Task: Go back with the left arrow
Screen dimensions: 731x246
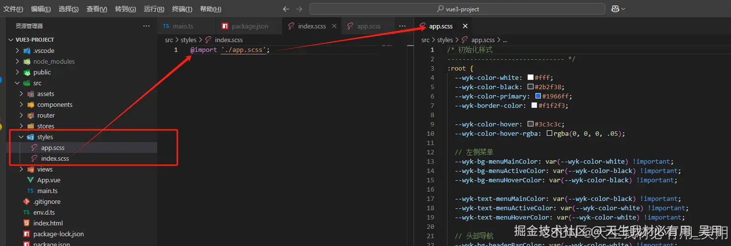Action: point(287,9)
